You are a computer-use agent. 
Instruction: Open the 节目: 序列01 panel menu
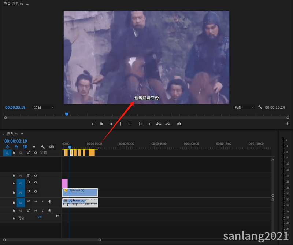27,4
